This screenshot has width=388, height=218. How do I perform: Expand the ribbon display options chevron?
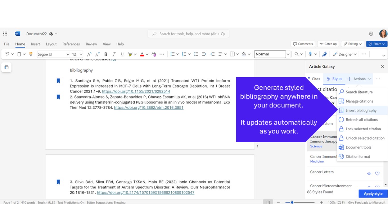click(384, 56)
